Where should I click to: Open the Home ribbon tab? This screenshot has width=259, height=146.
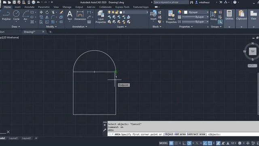pos(7,7)
